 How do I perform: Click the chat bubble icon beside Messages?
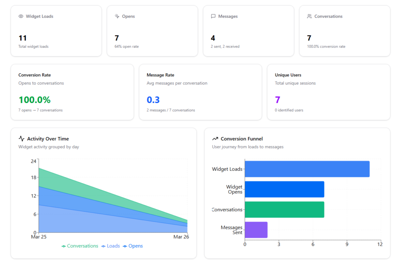tap(213, 16)
